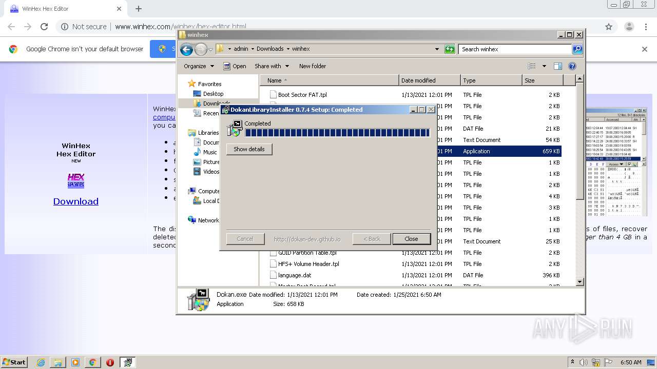Open the Share with dropdown
The width and height of the screenshot is (657, 369).
272,66
